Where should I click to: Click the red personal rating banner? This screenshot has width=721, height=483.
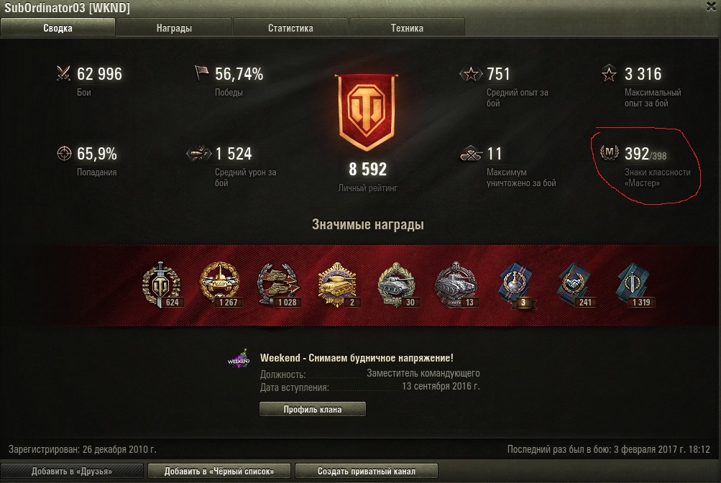point(367,113)
